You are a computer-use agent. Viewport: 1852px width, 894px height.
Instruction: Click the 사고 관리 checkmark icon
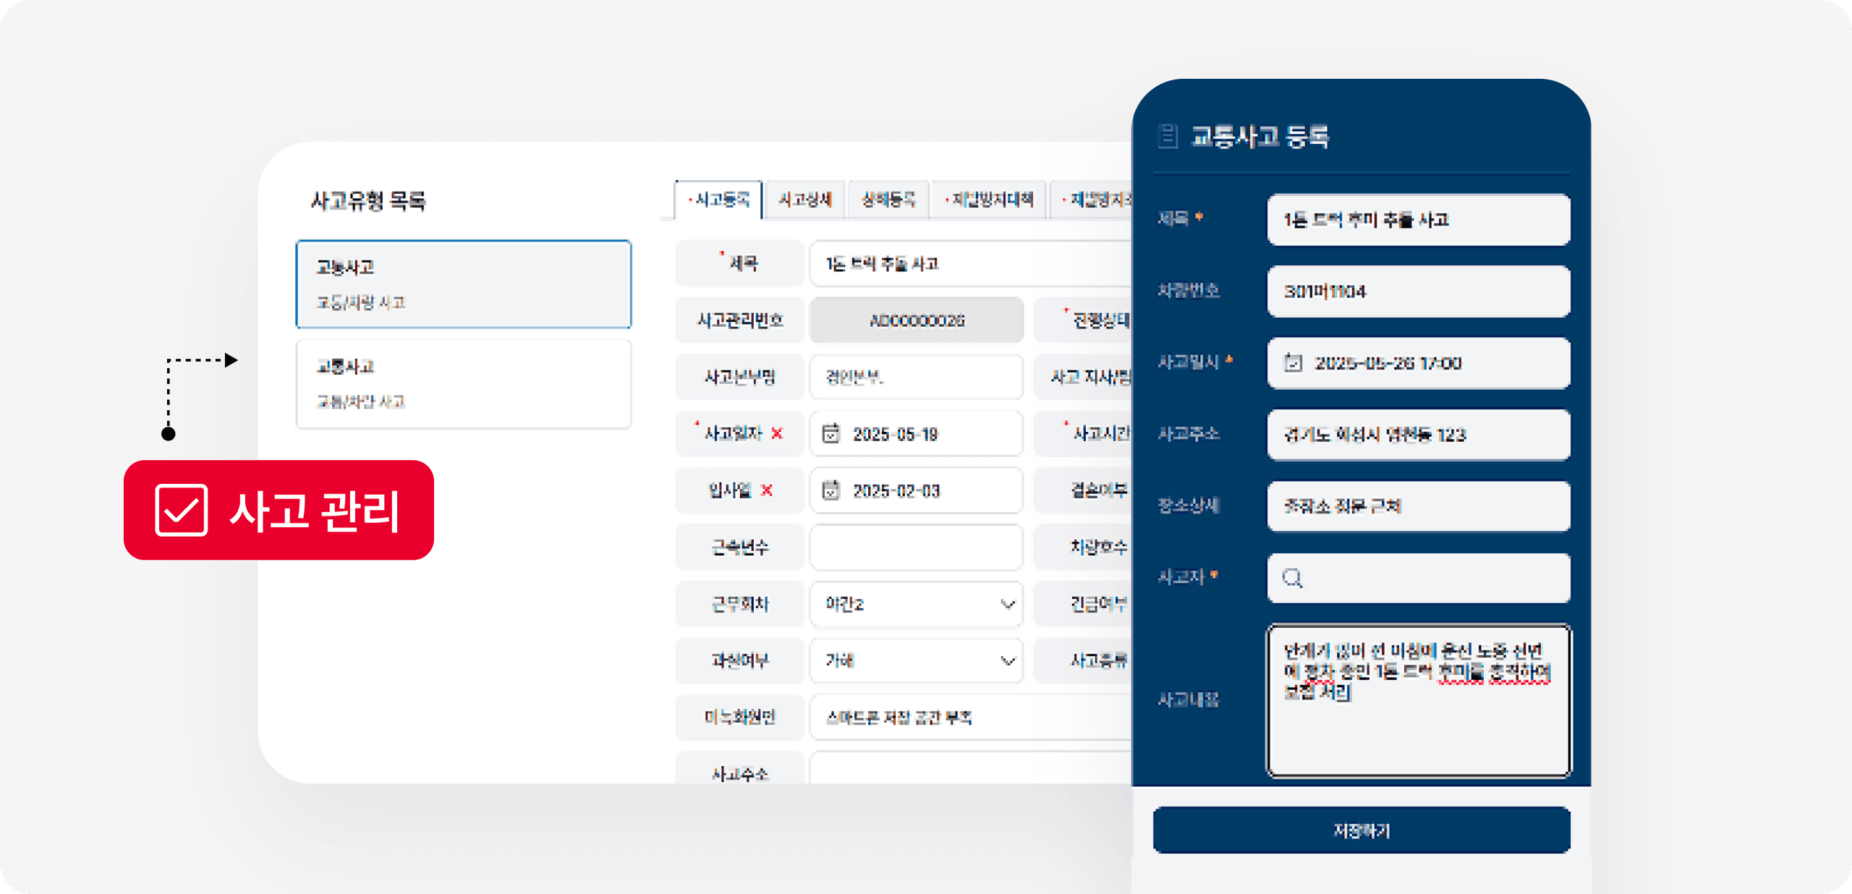click(182, 511)
